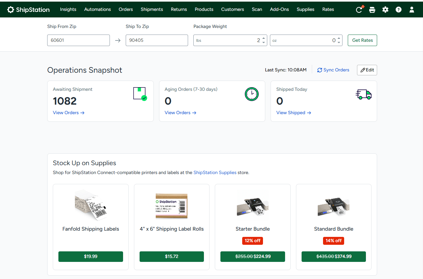Screen dimensions: 423x279
Task: Focus the Ship To Zip field
Action: [x=157, y=40]
